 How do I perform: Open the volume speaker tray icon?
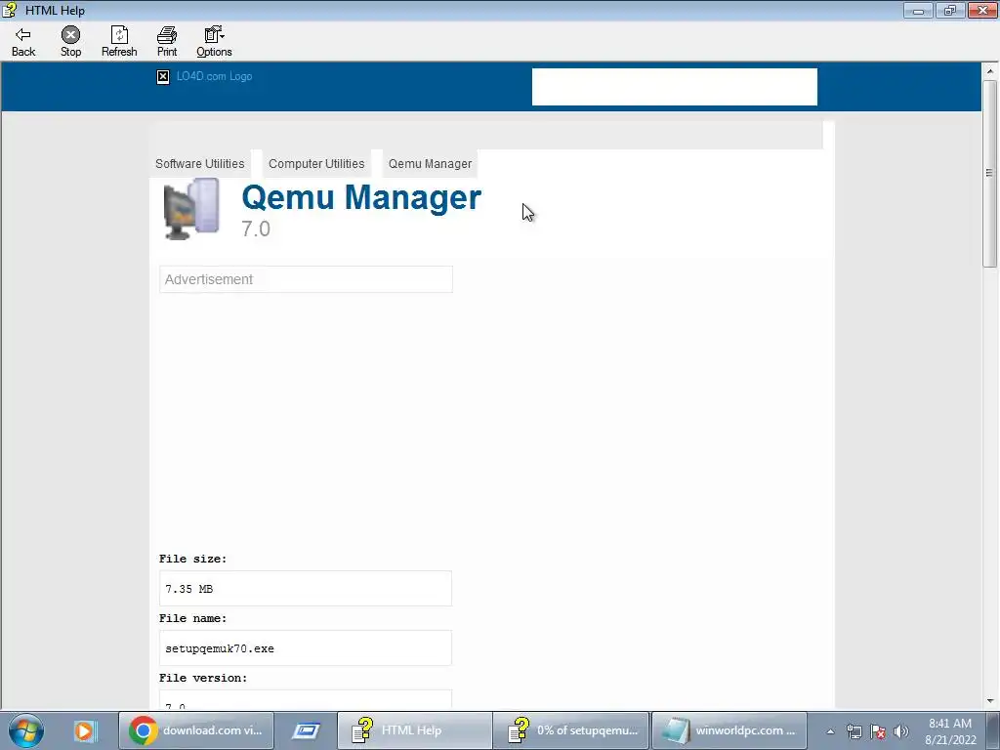(900, 731)
